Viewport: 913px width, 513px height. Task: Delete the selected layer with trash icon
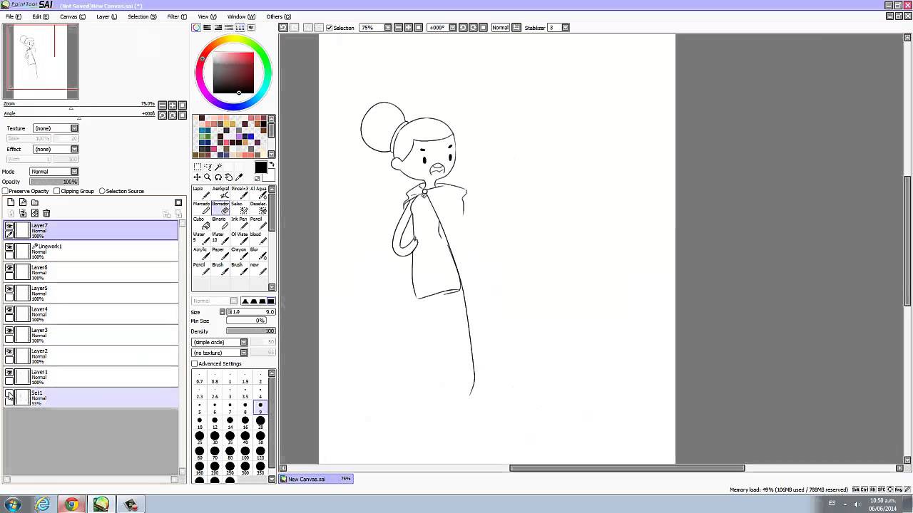[46, 213]
